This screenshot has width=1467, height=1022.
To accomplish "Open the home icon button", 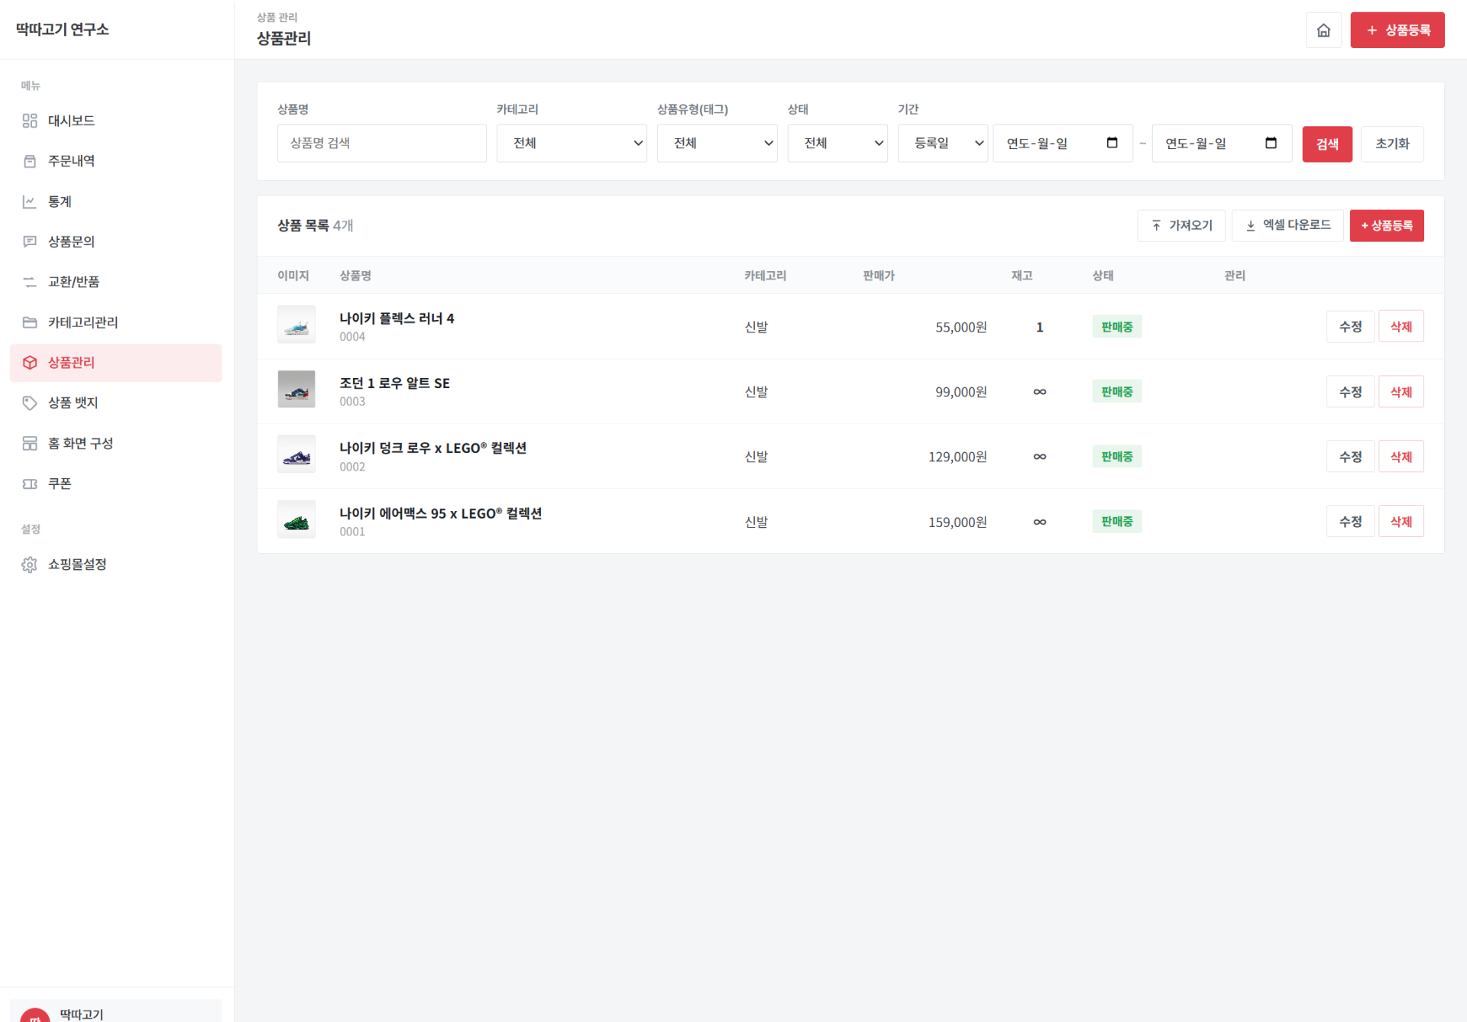I will coord(1323,31).
